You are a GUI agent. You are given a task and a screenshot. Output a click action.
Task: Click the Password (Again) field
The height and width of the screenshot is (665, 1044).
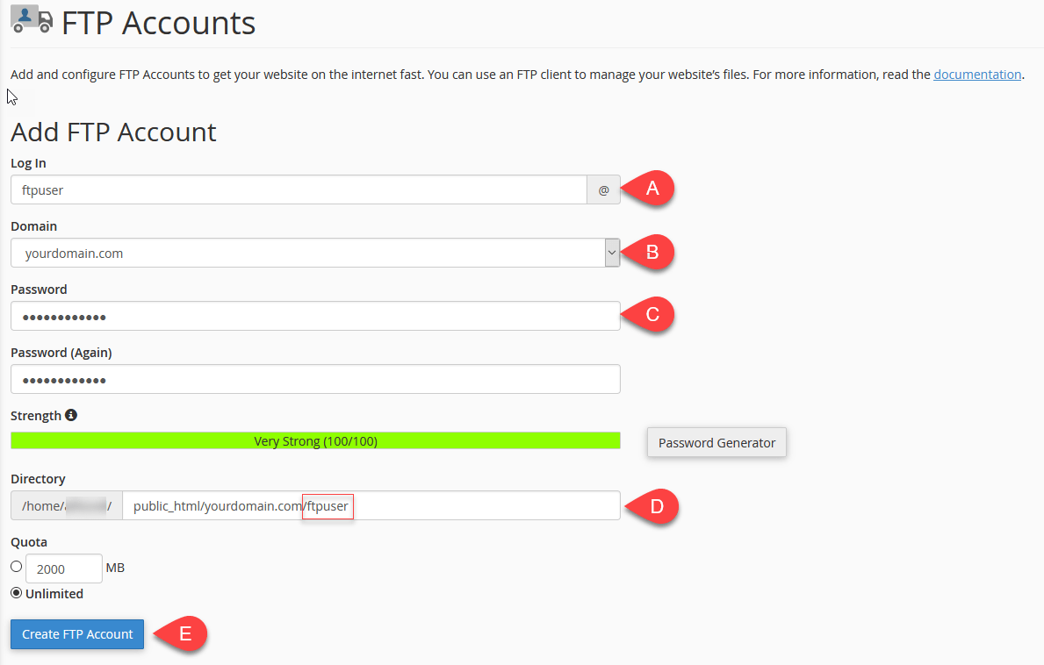coord(314,379)
